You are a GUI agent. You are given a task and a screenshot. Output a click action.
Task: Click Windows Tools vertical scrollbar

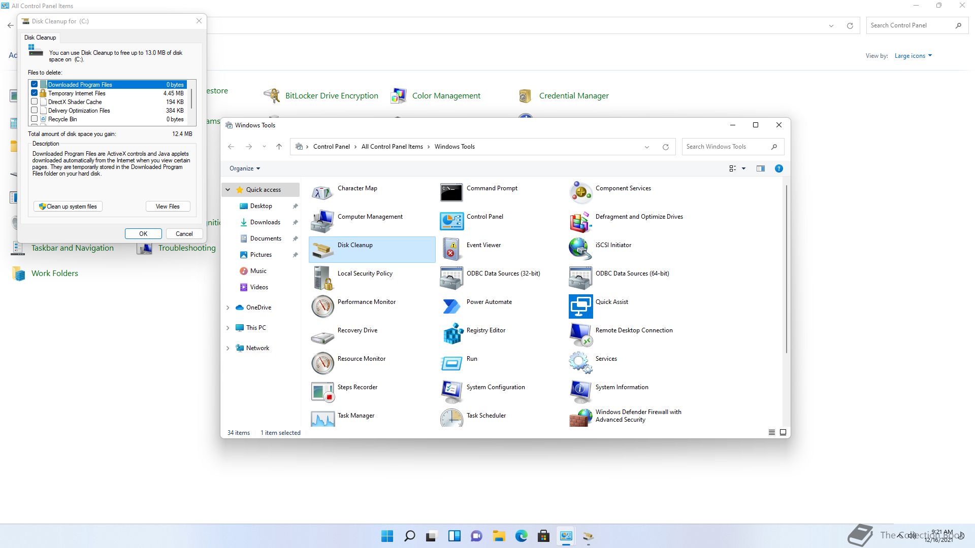coord(787,269)
